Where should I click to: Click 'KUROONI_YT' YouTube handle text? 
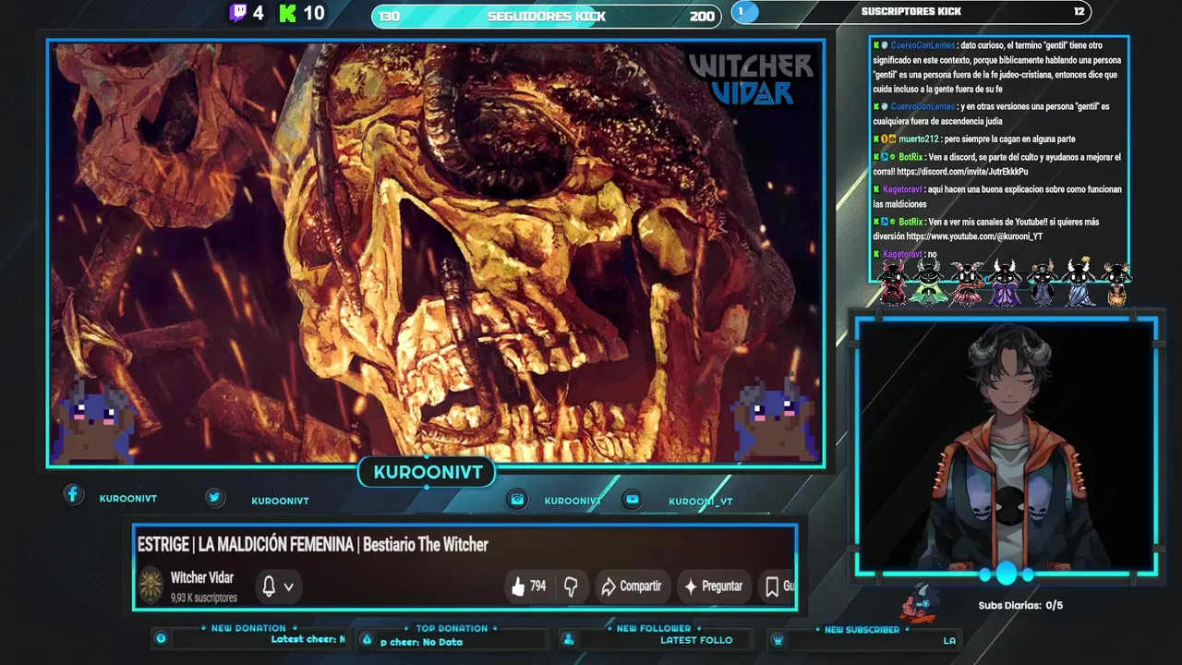point(701,502)
